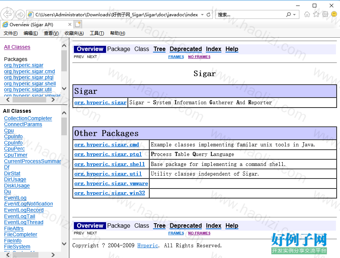Open the Cpu class link
Image resolution: width=340 pixels, height=258 pixels.
[x=9, y=130]
